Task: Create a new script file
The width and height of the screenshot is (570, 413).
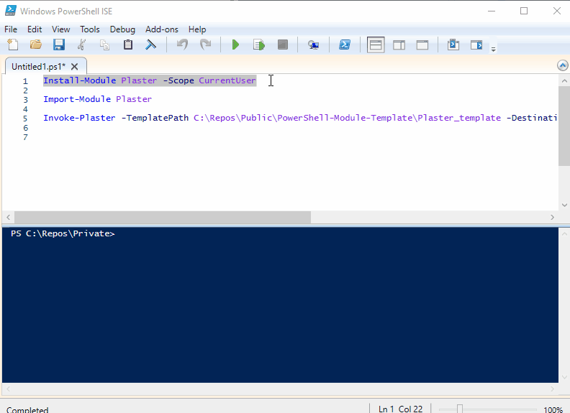Action: pyautogui.click(x=12, y=45)
